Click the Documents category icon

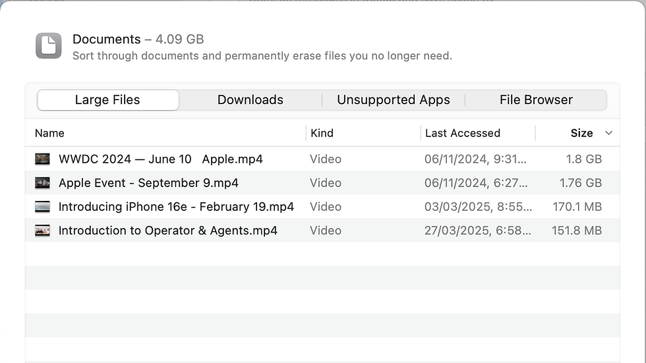(49, 45)
